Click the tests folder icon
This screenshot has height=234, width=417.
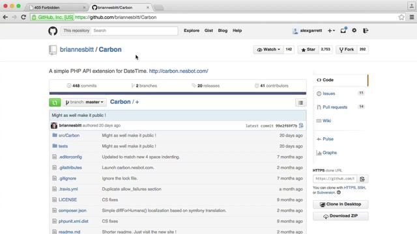[x=55, y=146]
